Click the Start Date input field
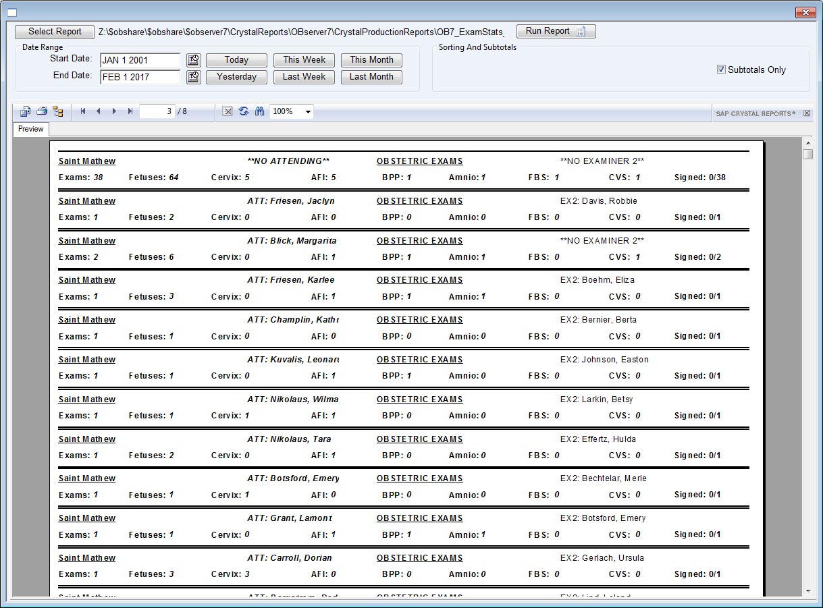 point(140,60)
